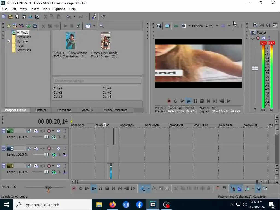Click the playback Rate scrub control
Image resolution: width=280 pixels, height=210 pixels.
click(x=48, y=187)
